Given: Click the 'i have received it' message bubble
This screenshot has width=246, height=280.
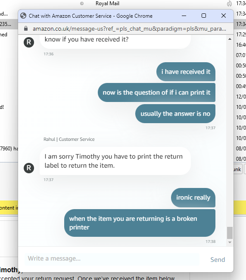Looking at the screenshot, I should coord(186,72).
